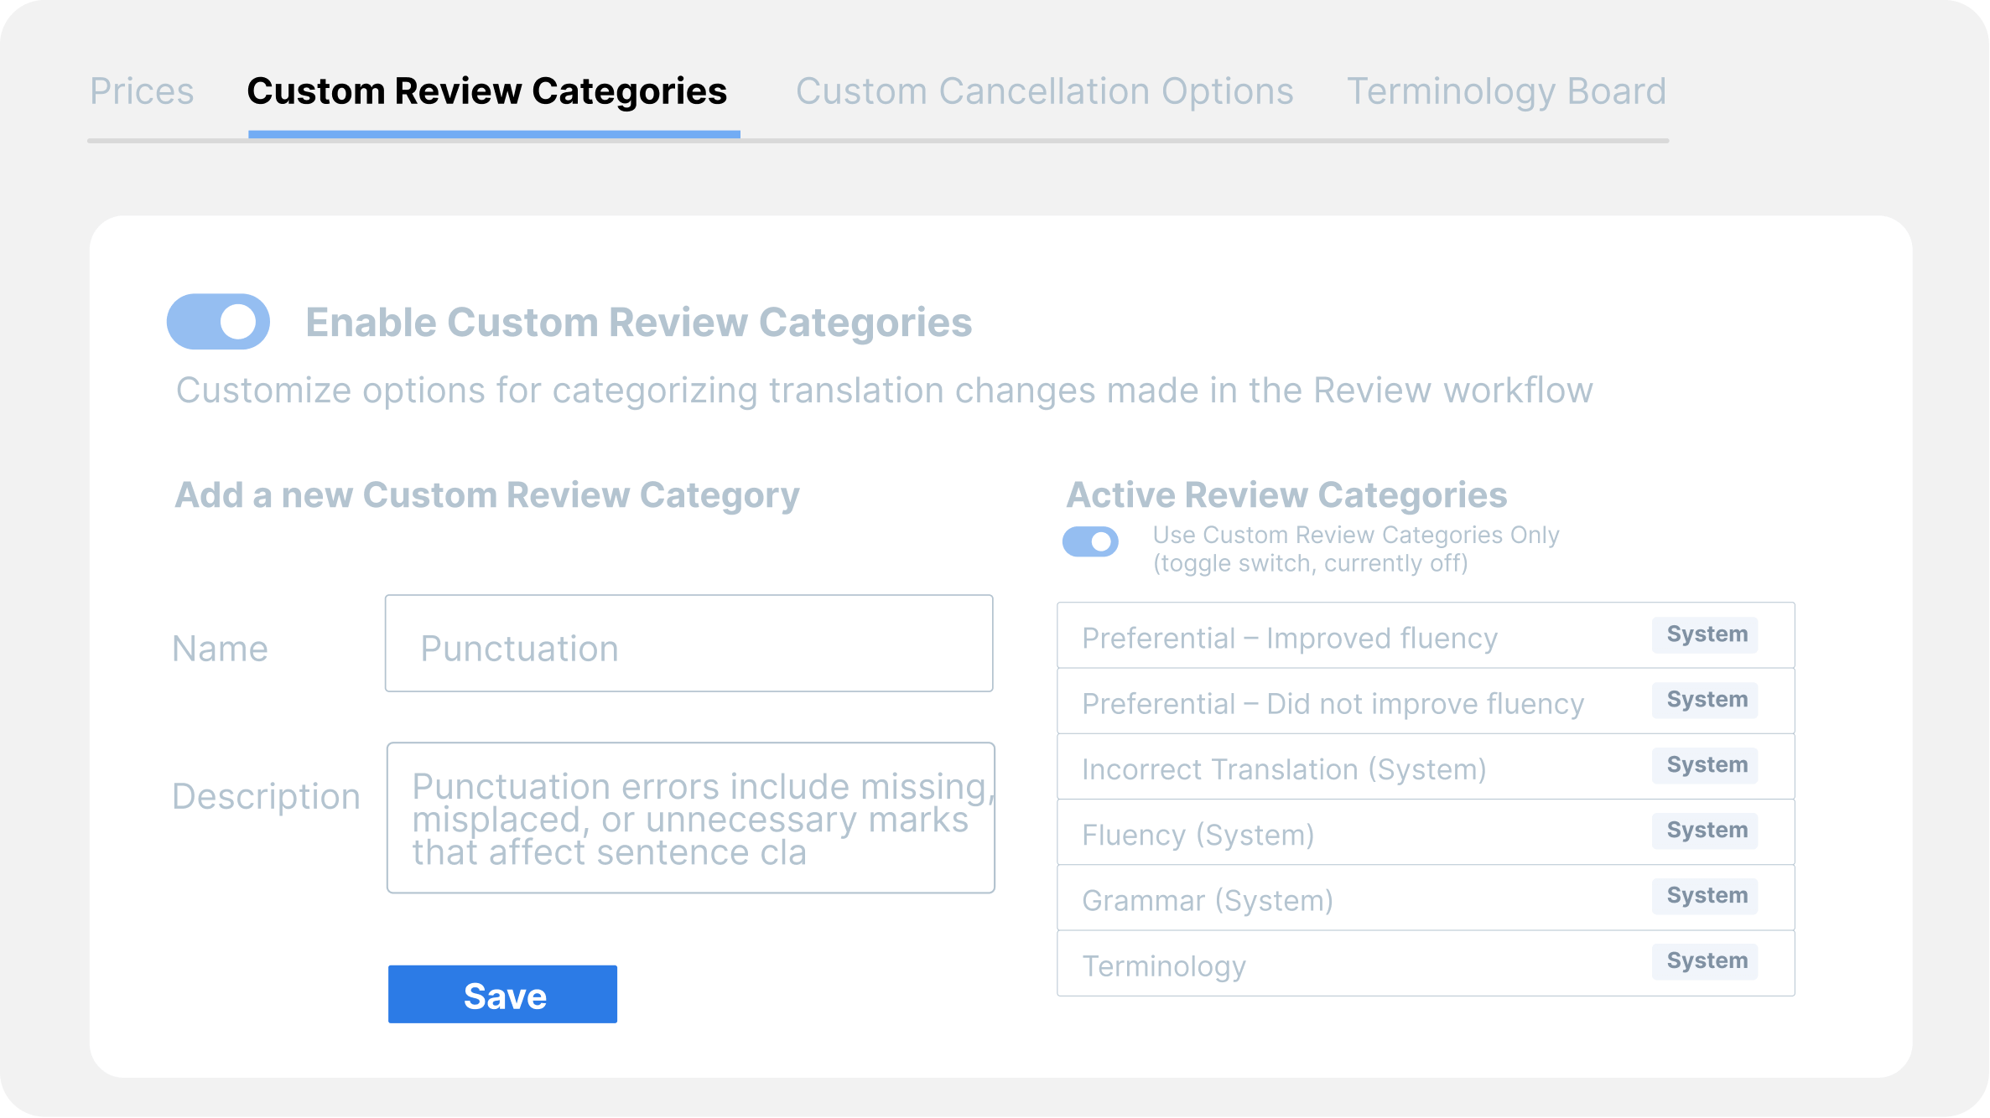Open the Prices tab
This screenshot has height=1118, width=1990.
142,91
